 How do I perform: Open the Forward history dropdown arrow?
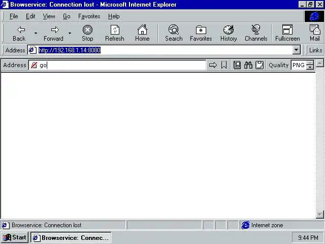70,33
